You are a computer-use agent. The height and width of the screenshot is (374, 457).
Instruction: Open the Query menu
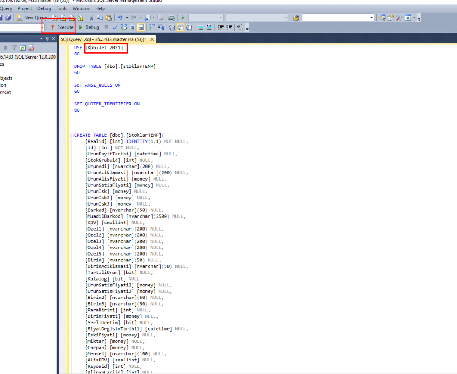coord(6,8)
